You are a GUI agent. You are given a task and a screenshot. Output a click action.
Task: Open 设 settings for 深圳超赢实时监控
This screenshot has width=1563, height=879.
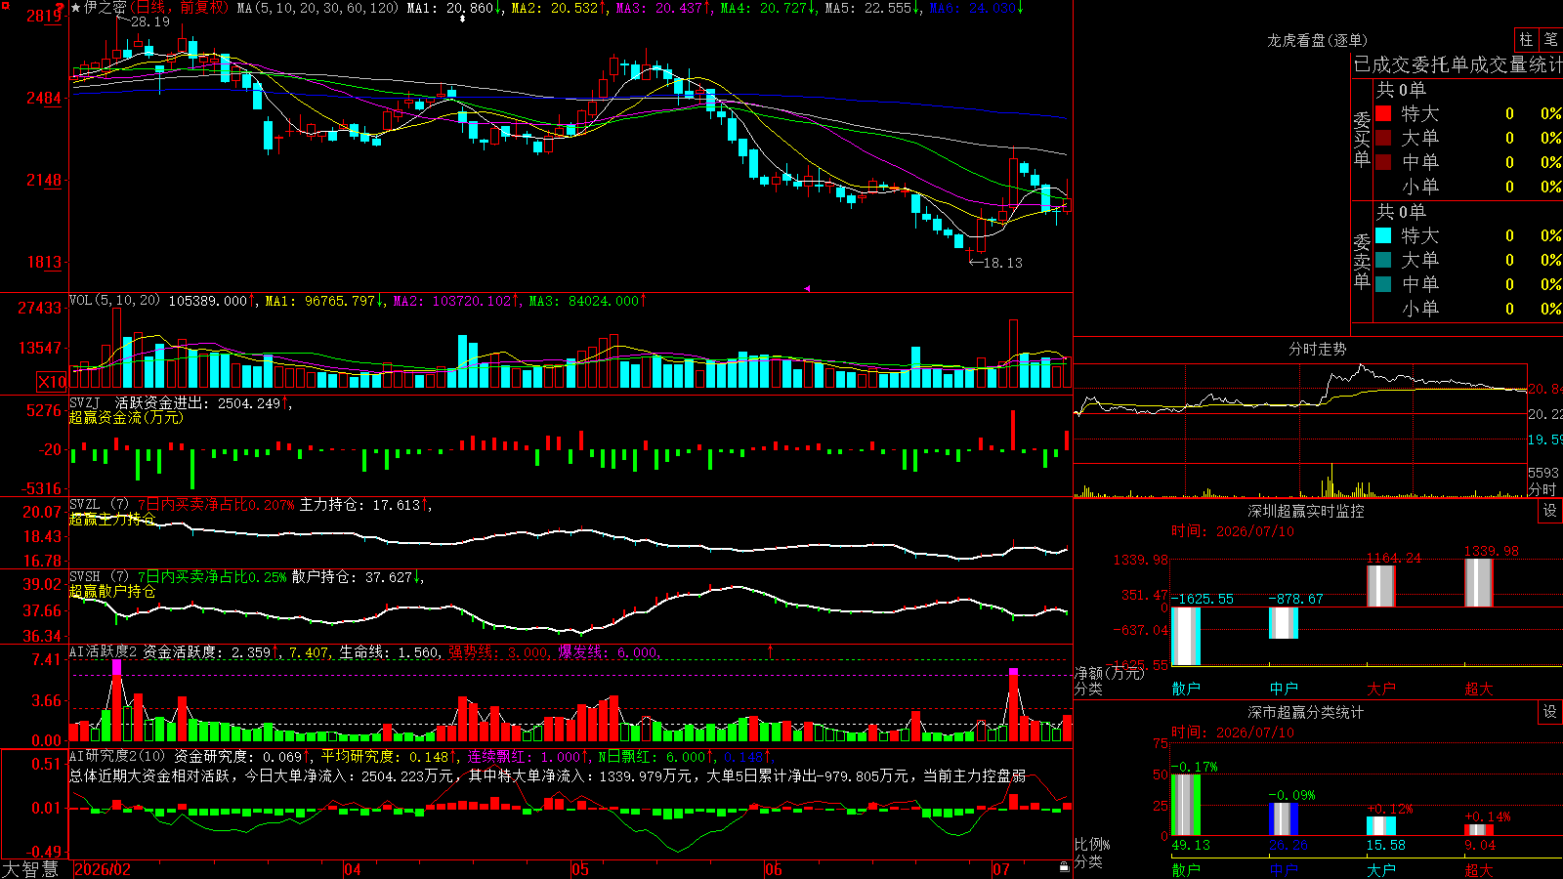pos(1550,511)
